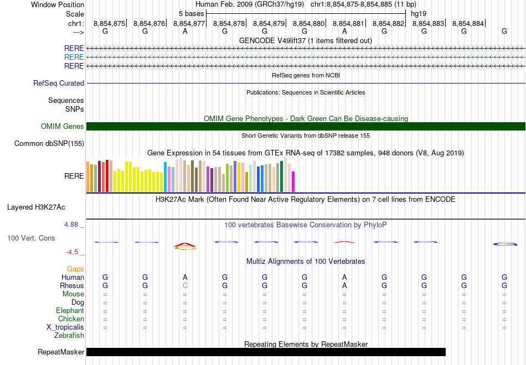Click the Window Position track label
Screen dimensions: 526x365
[58, 4]
